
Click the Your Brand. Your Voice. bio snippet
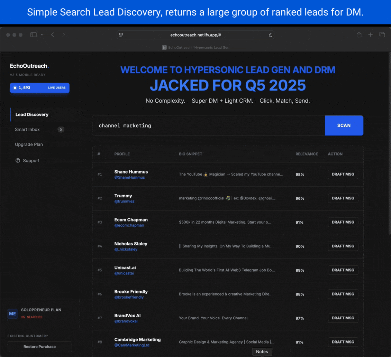pyautogui.click(x=214, y=318)
